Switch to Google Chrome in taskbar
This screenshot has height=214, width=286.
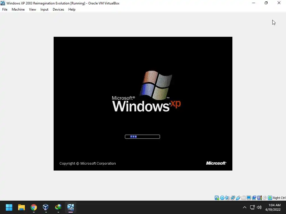(34, 207)
